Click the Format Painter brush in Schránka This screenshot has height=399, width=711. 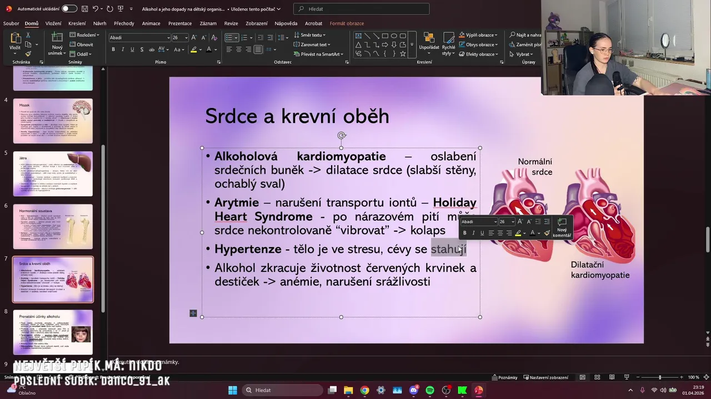28,54
